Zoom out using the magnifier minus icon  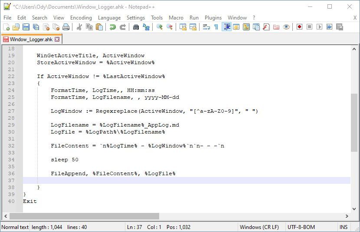[x=170, y=27]
